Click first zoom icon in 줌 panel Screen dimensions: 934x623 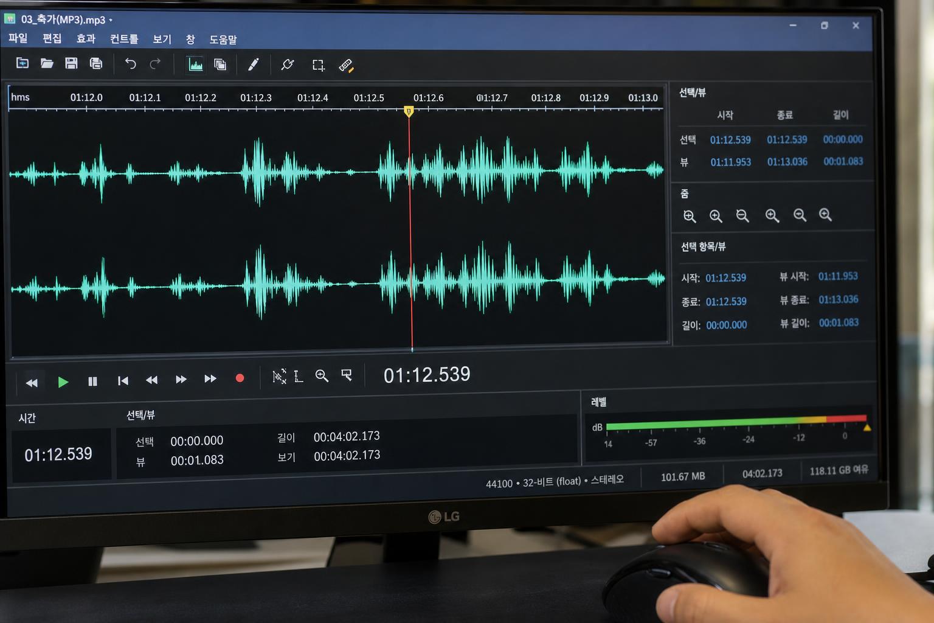(690, 216)
